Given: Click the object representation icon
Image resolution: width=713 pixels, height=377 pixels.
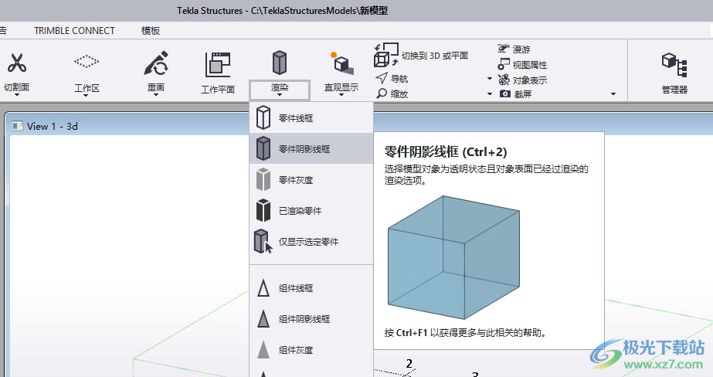Looking at the screenshot, I should (x=504, y=80).
